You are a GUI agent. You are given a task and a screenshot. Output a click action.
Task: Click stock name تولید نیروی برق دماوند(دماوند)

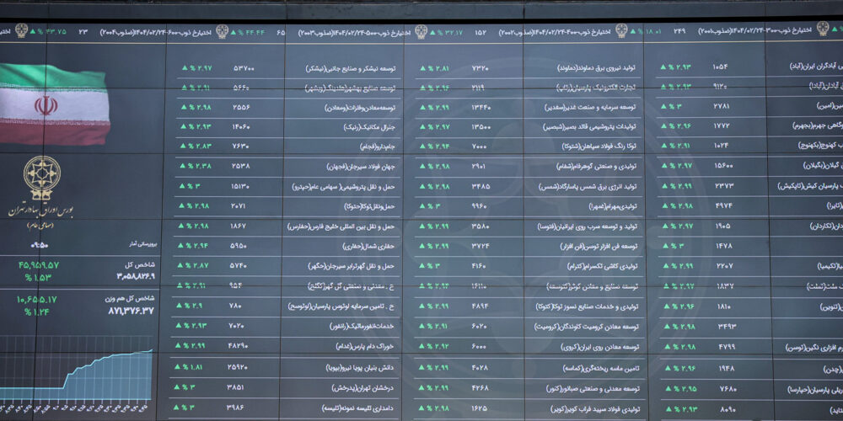pos(597,69)
